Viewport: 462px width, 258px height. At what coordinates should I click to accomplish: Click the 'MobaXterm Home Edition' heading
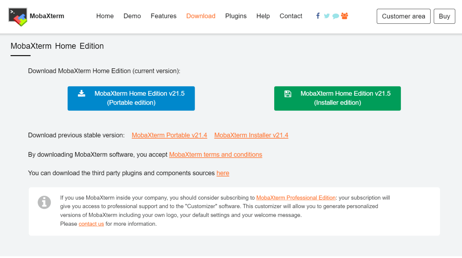click(x=57, y=46)
